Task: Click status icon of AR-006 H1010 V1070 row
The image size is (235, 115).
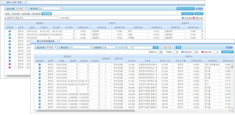Action: [40, 87]
